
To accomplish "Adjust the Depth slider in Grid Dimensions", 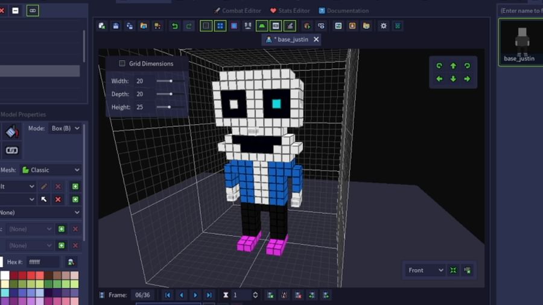I will 171,94.
